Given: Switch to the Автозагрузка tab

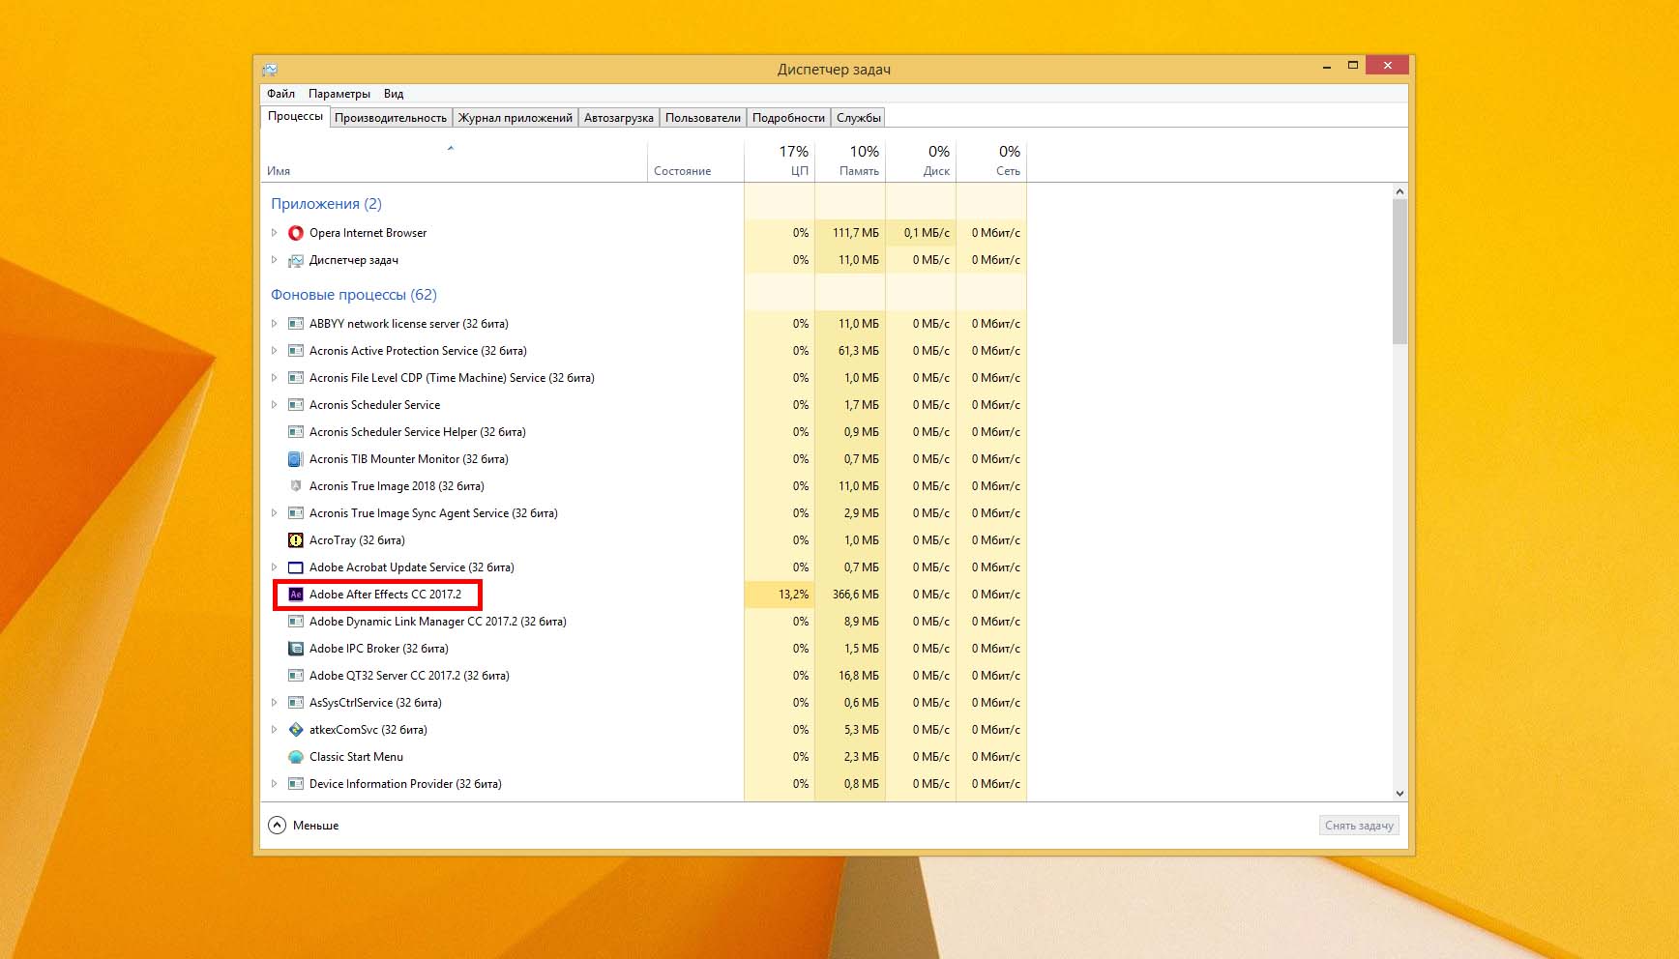Looking at the screenshot, I should (619, 118).
